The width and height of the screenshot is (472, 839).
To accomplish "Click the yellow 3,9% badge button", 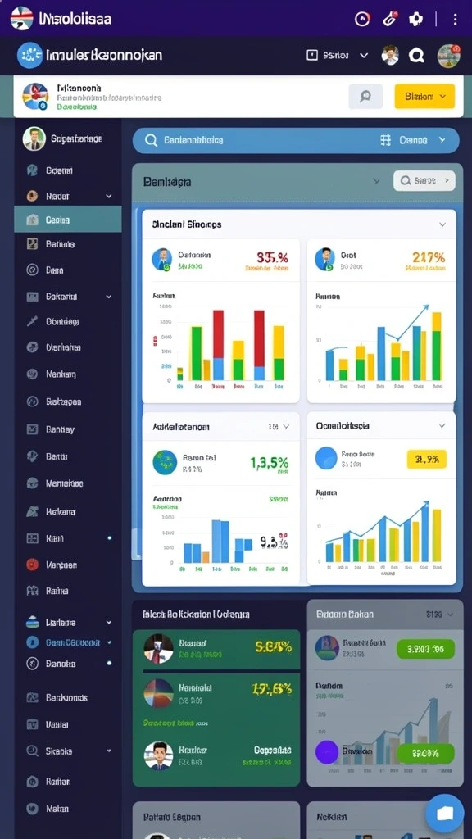I will point(426,459).
